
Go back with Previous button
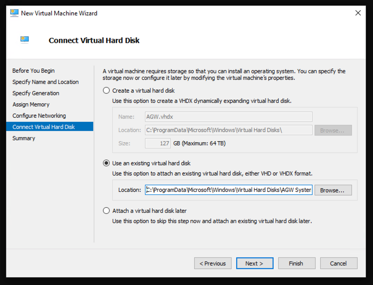coord(213,264)
